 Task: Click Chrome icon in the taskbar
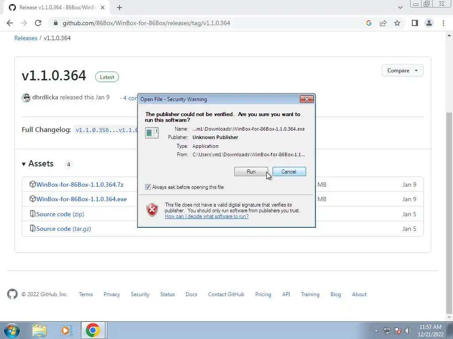pyautogui.click(x=93, y=330)
